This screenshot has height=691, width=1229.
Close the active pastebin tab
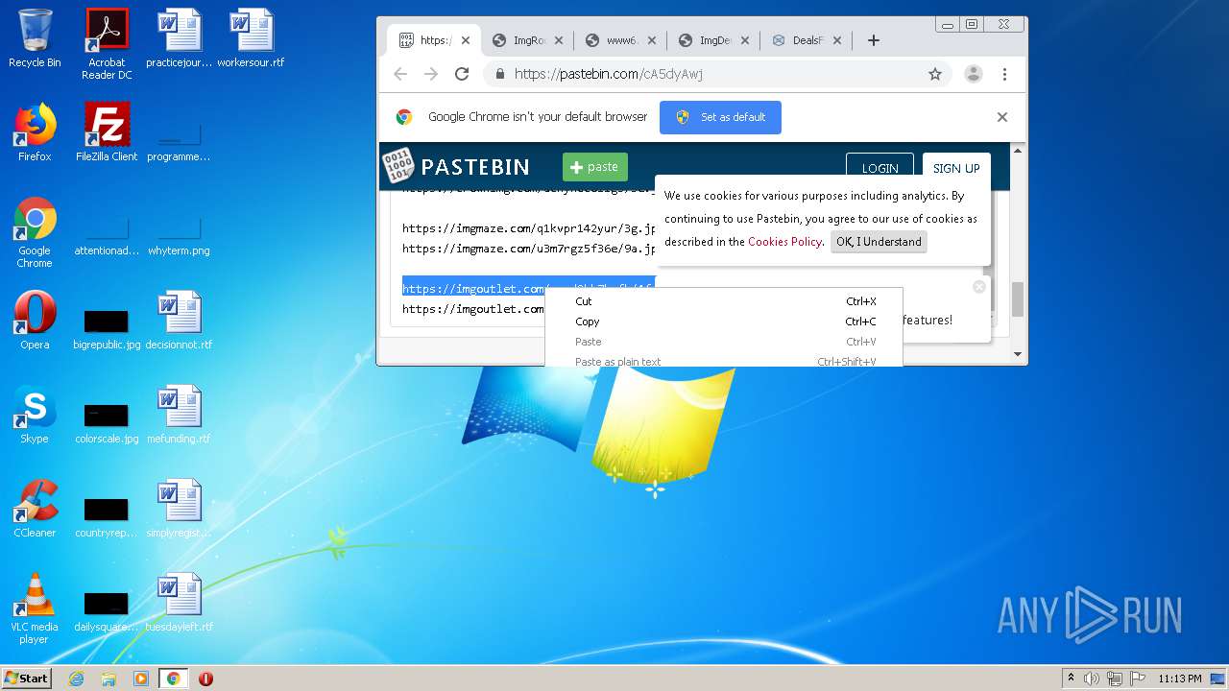tap(466, 40)
